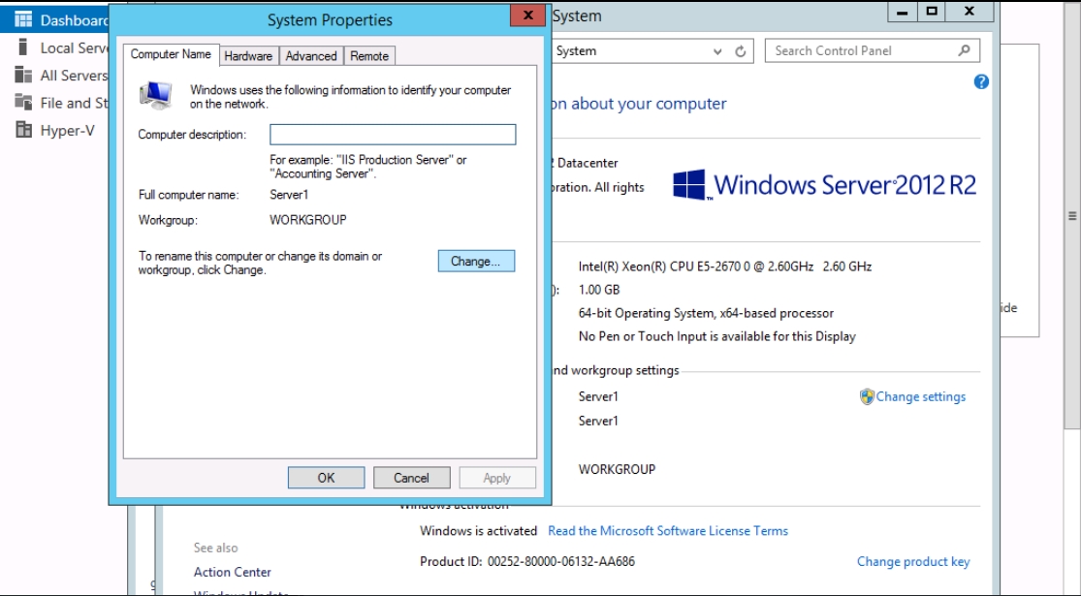1081x596 pixels.
Task: Switch to the Computer Name tab
Action: pyautogui.click(x=171, y=54)
